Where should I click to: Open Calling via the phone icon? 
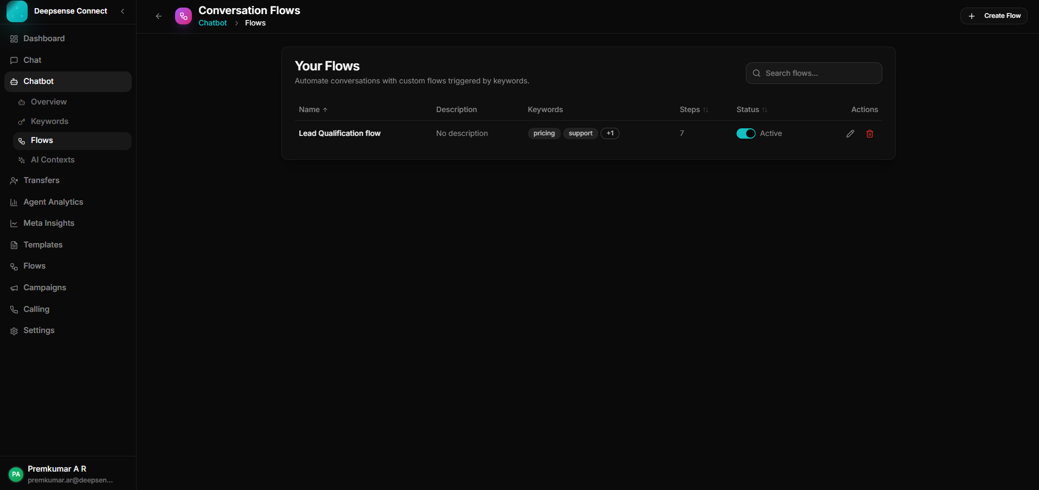(14, 309)
